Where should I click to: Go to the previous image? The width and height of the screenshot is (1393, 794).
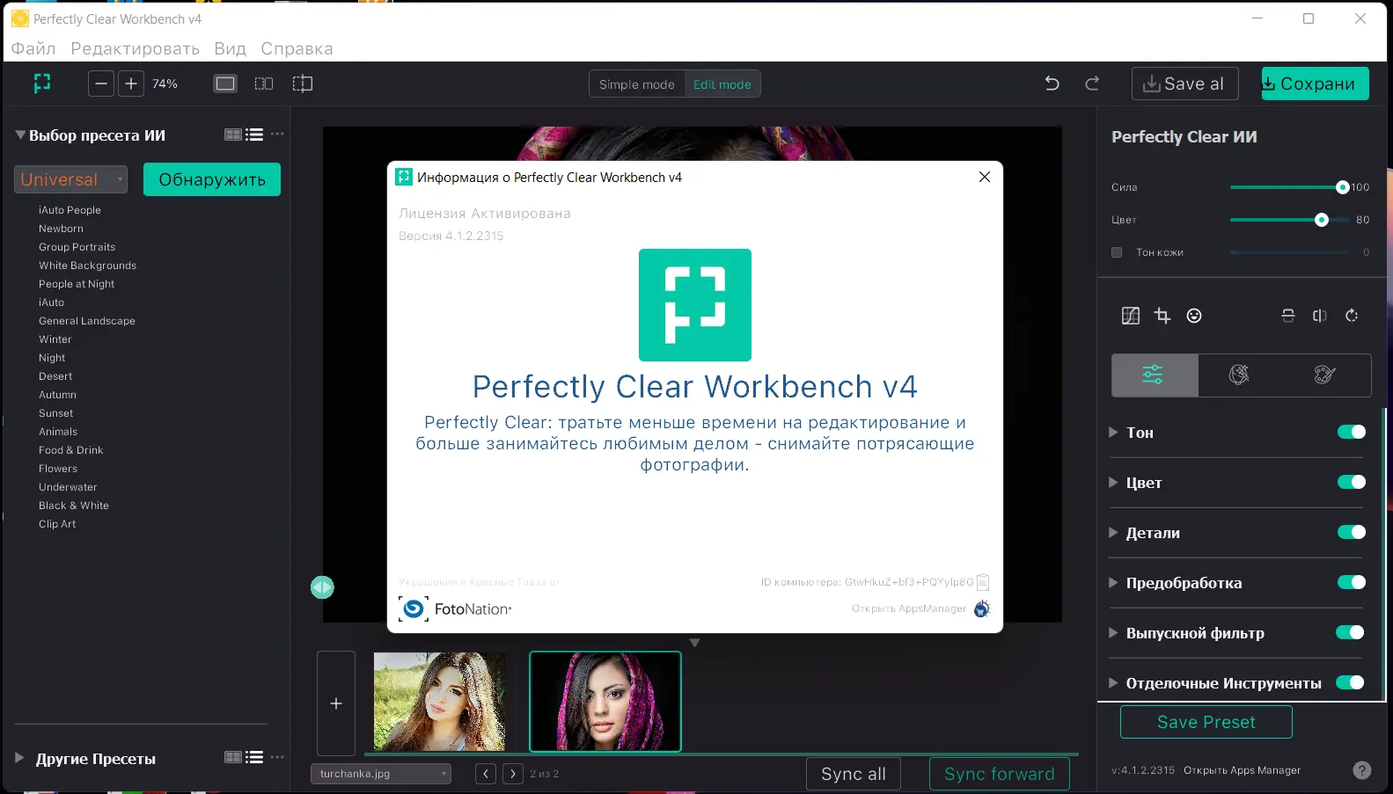(x=486, y=774)
